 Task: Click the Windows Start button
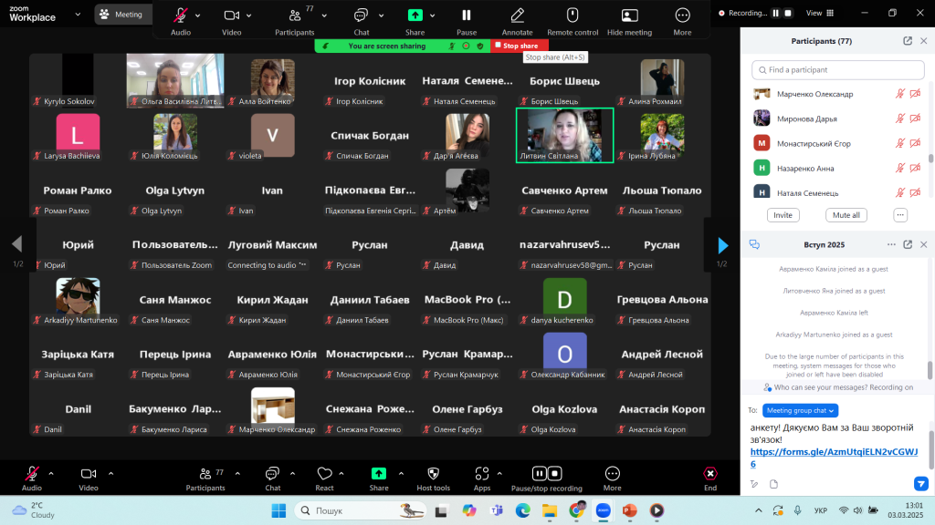278,510
